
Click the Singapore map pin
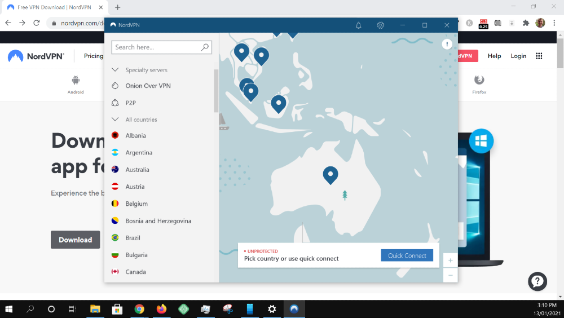click(251, 92)
